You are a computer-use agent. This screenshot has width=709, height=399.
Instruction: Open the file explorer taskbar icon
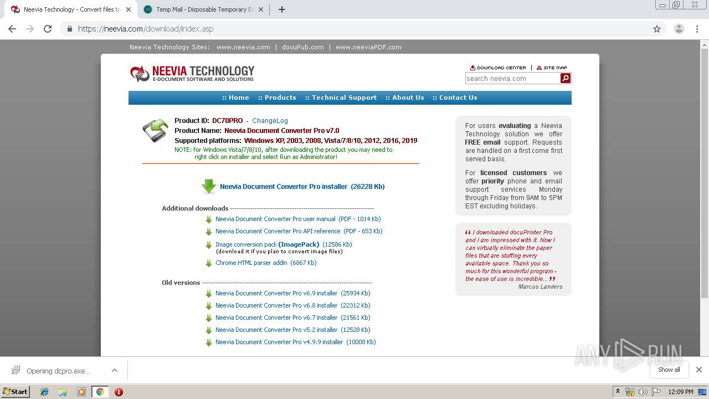coord(63,392)
